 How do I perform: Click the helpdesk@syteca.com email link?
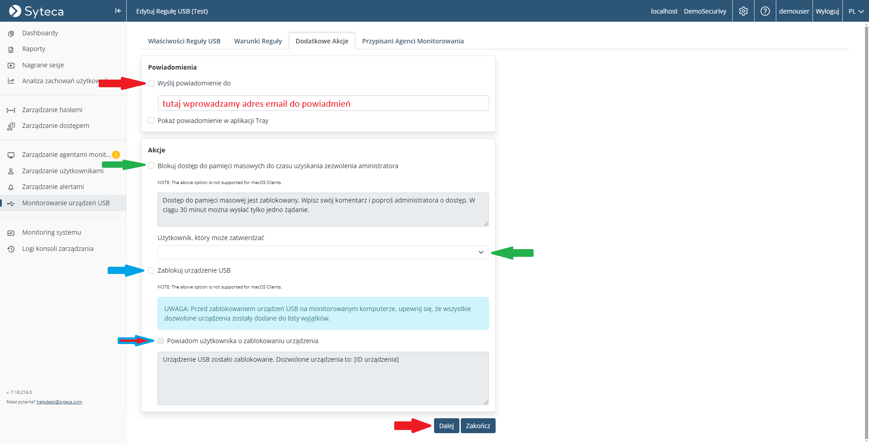coord(59,402)
